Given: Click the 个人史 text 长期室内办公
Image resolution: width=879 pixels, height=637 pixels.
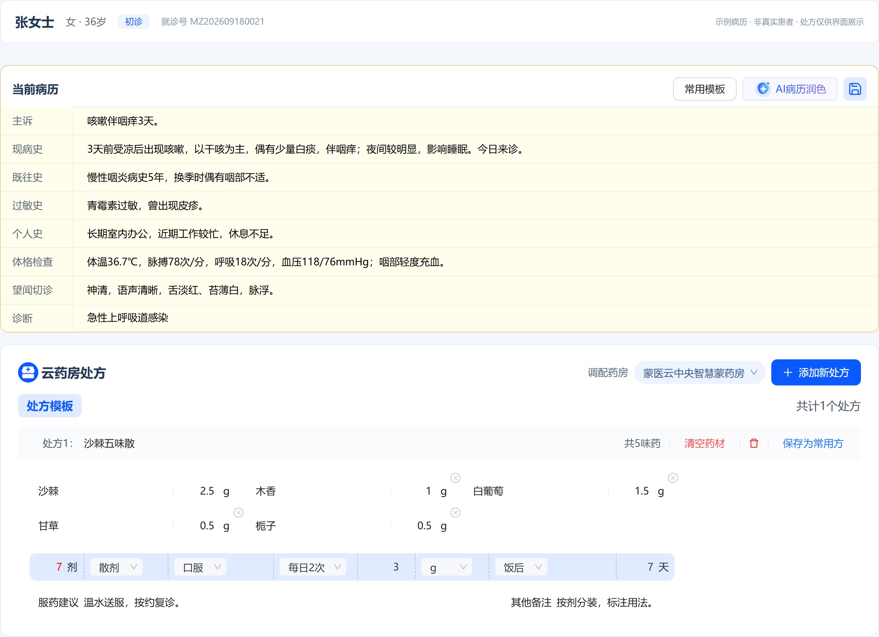Looking at the screenshot, I should pyautogui.click(x=181, y=234).
